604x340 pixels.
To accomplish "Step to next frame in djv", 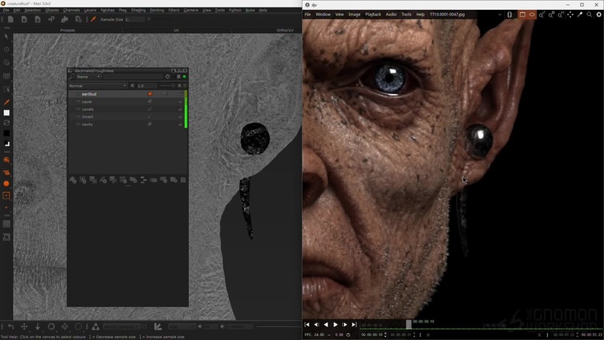I will pyautogui.click(x=344, y=324).
